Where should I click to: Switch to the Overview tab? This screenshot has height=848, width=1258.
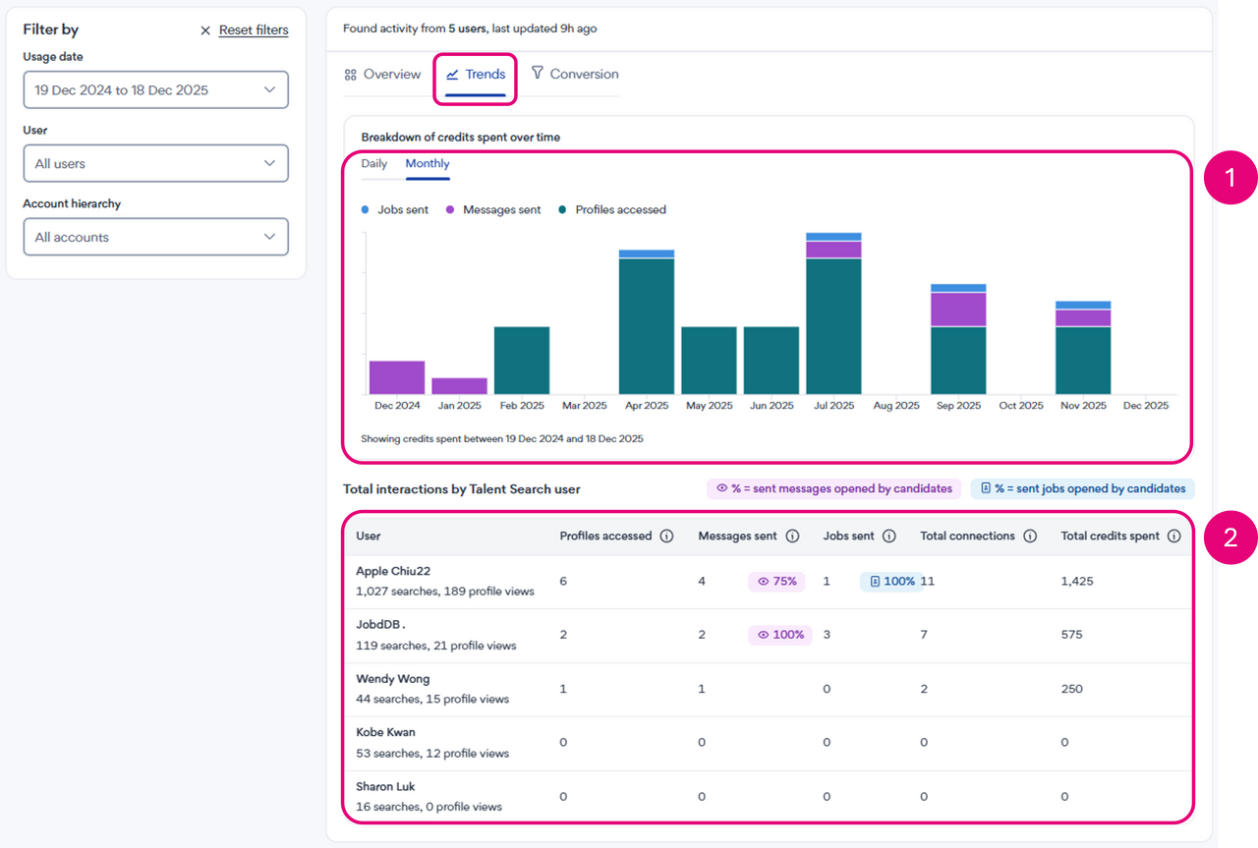pyautogui.click(x=382, y=75)
